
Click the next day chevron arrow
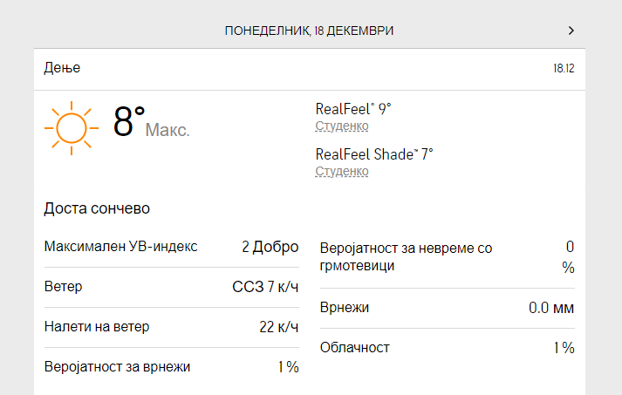pyautogui.click(x=571, y=31)
